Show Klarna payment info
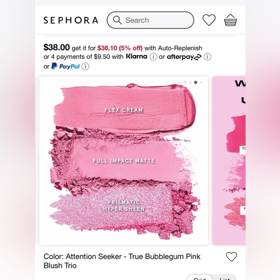 153,57
